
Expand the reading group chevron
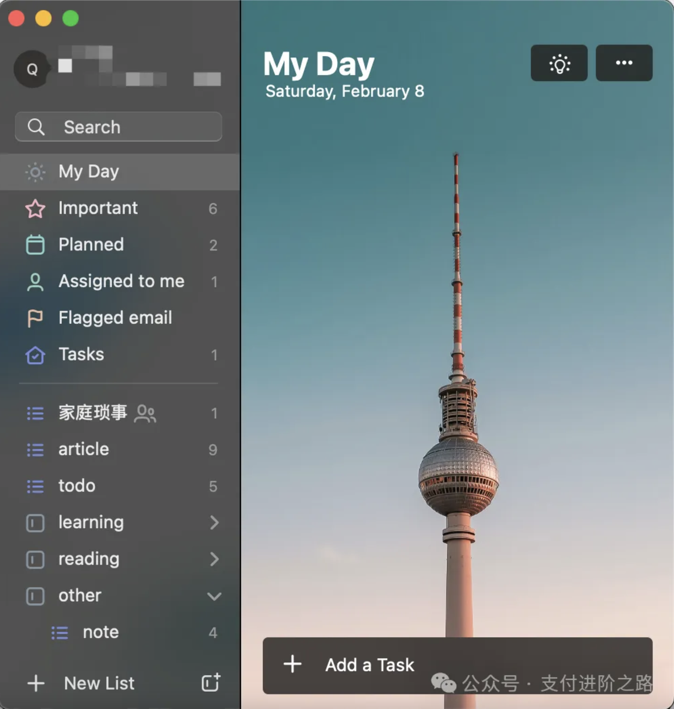pos(214,559)
